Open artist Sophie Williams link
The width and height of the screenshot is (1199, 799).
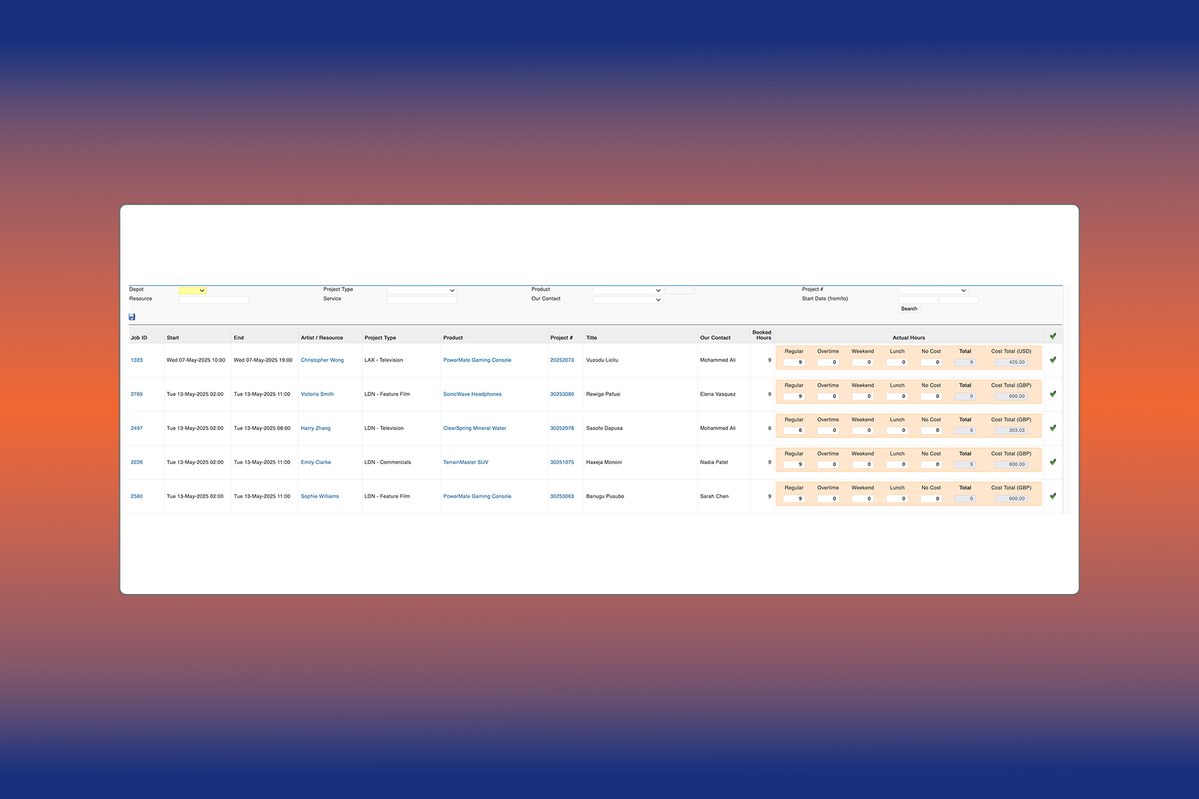pyautogui.click(x=320, y=496)
